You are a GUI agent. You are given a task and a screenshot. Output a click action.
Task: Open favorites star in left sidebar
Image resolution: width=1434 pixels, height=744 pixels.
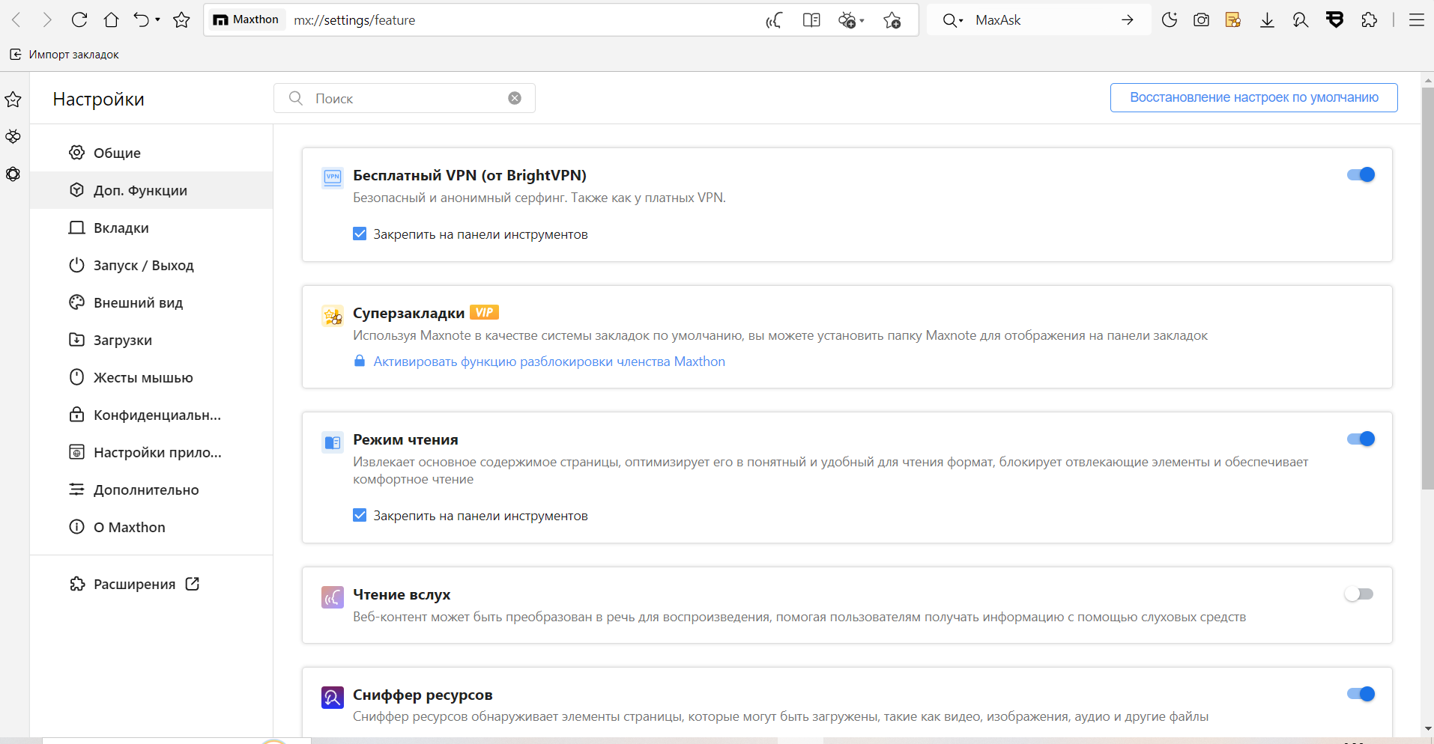click(x=13, y=100)
